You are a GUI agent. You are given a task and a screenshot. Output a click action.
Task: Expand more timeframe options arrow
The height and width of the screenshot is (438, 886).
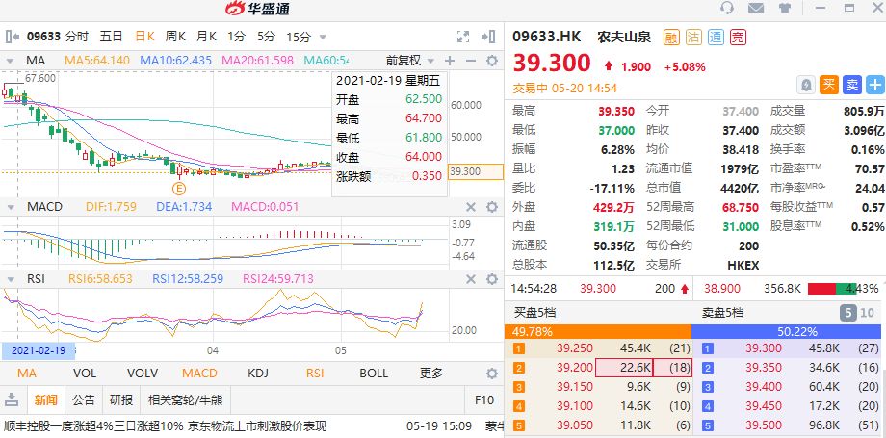tap(324, 38)
